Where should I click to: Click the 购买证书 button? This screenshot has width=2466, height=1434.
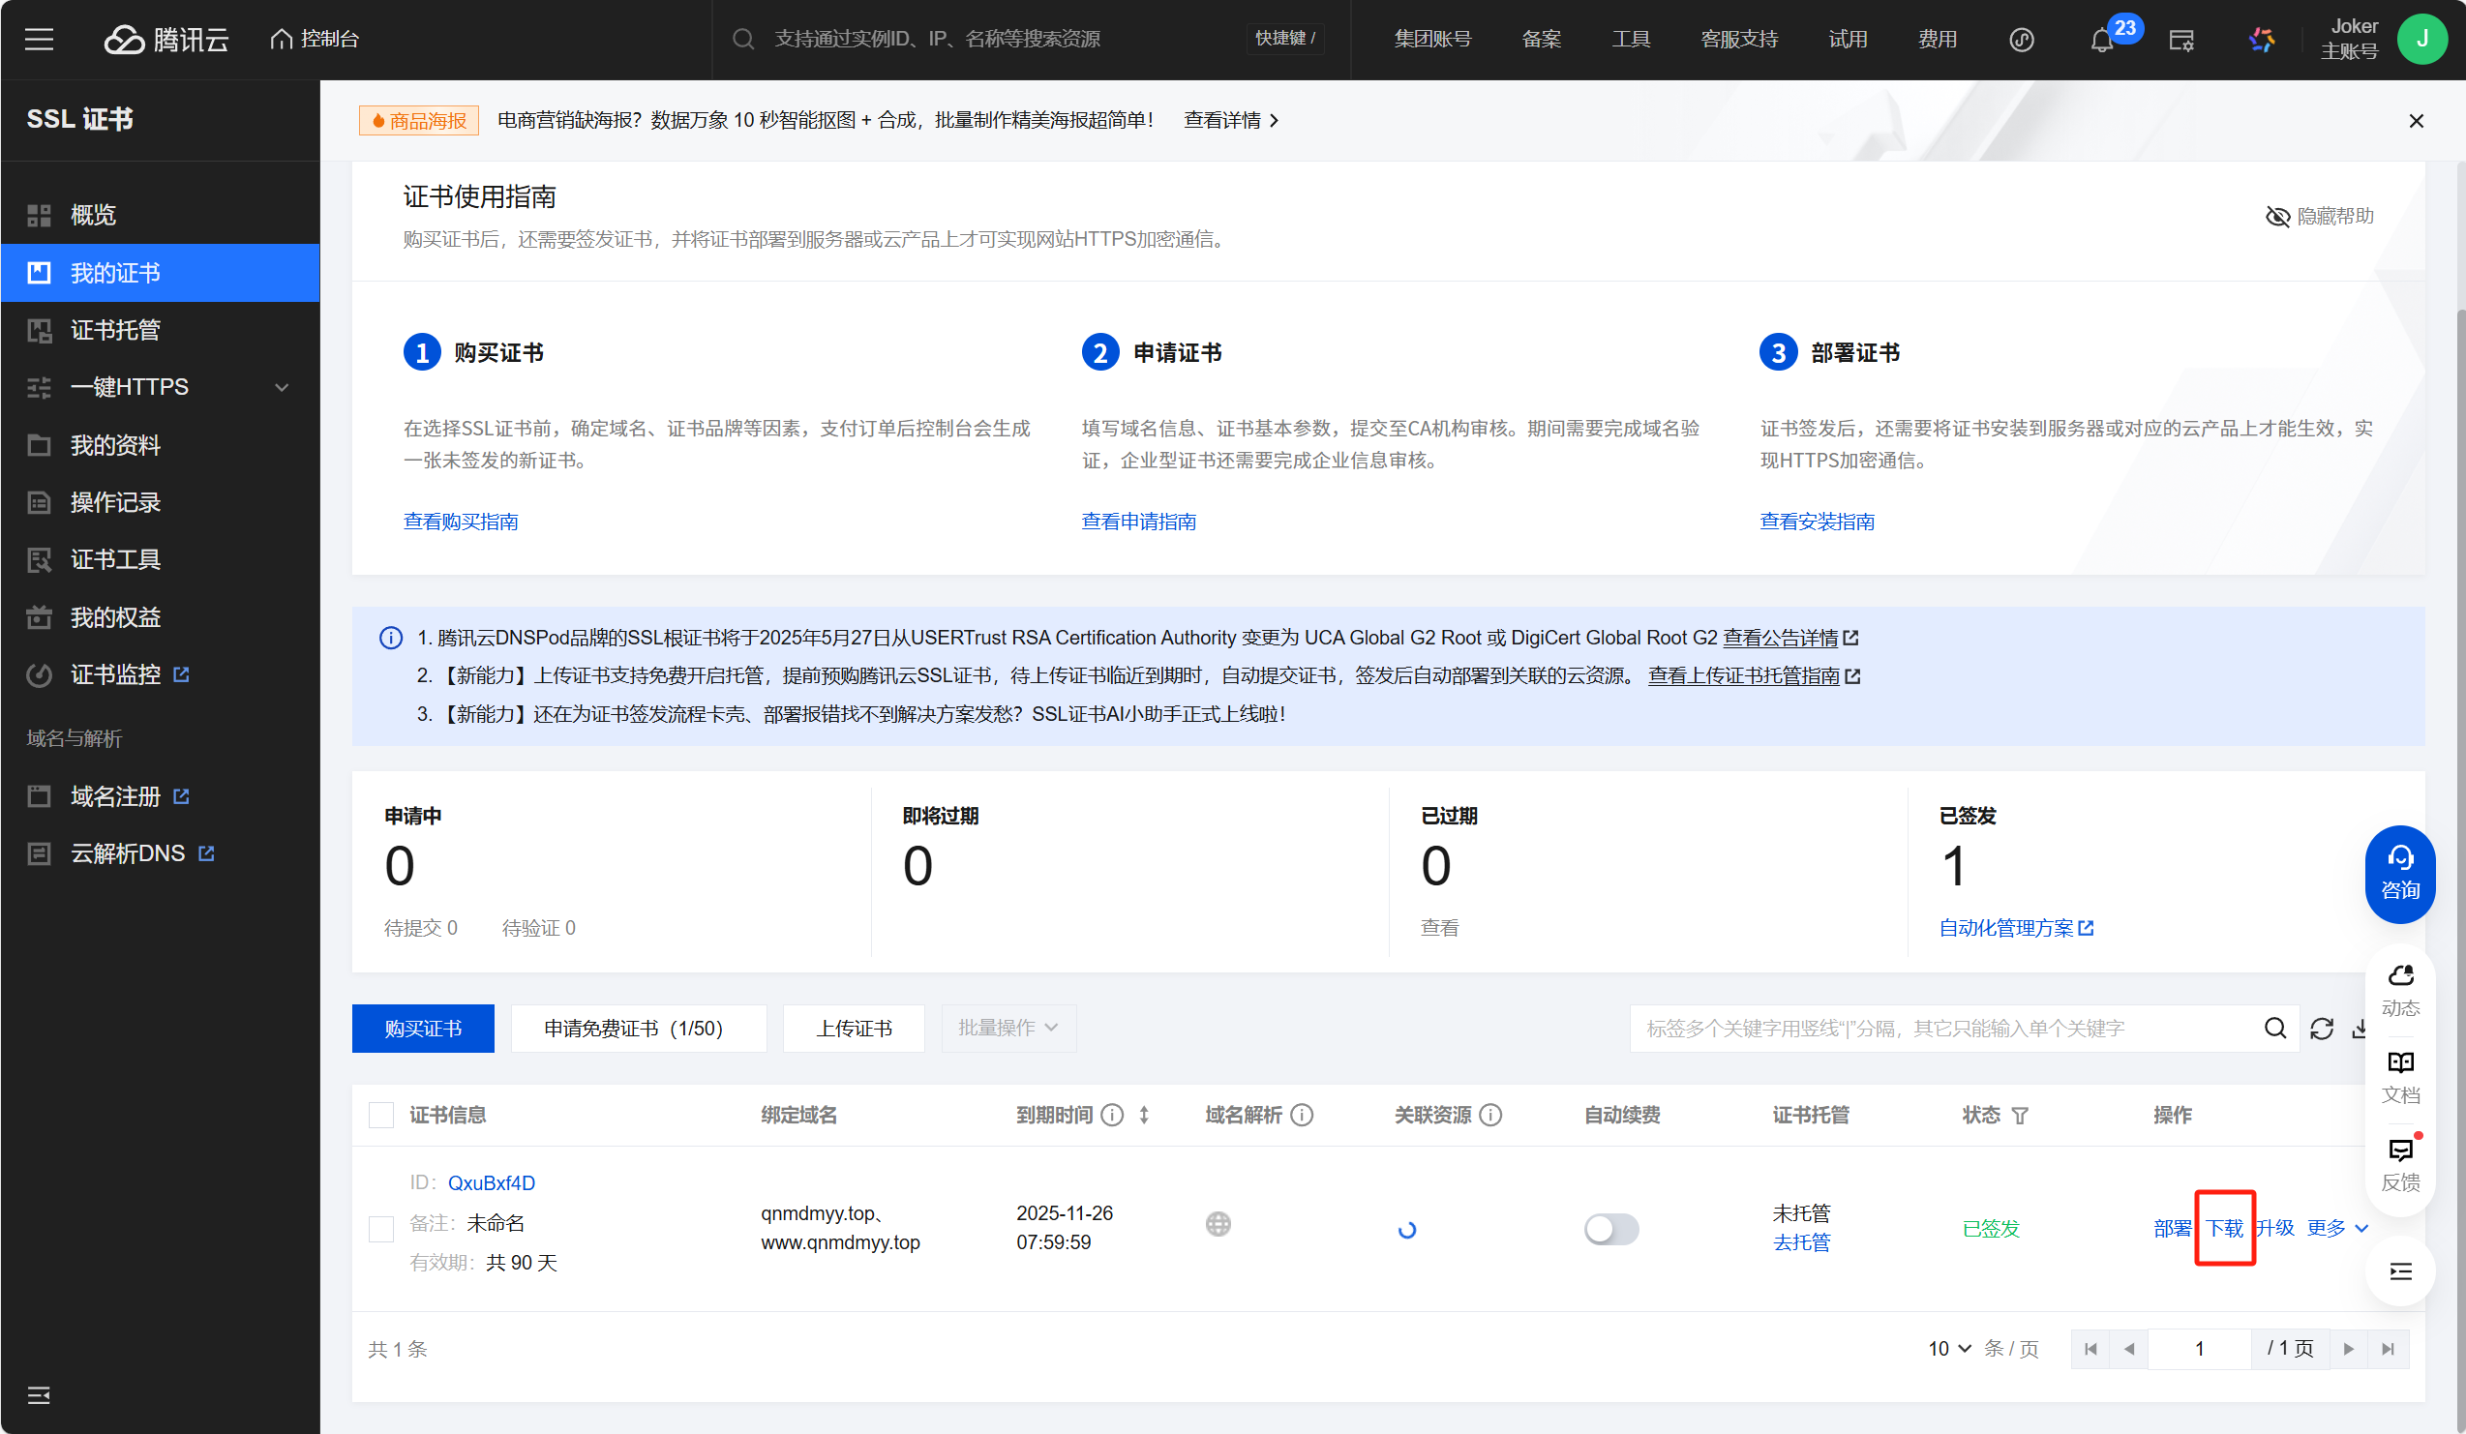[423, 1028]
